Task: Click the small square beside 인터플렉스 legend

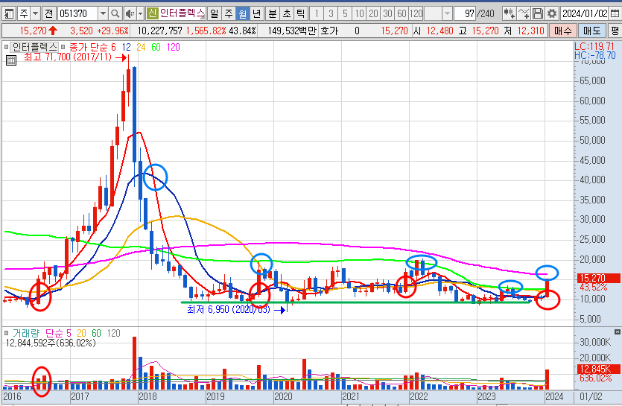Action: pos(6,47)
